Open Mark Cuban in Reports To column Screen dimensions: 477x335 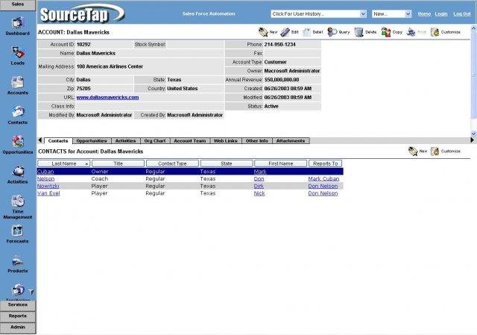point(323,179)
